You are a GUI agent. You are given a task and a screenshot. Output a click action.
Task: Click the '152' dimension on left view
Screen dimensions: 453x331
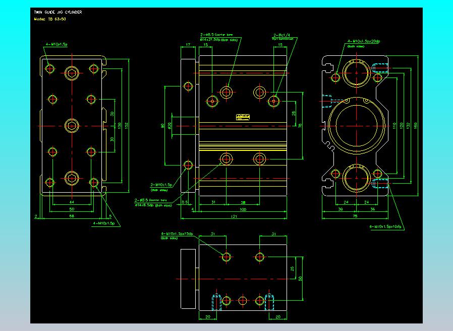pyautogui.click(x=127, y=125)
